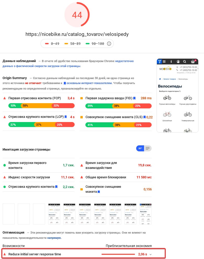Image resolution: width=204 pixels, height=259 pixels.
Task: Click the search magnifier in site preview
Action: [185, 62]
